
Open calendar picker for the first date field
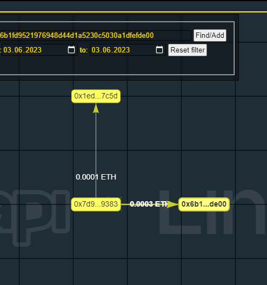click(71, 50)
